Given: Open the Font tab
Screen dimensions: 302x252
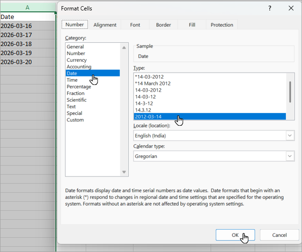Looking at the screenshot, I should (135, 25).
